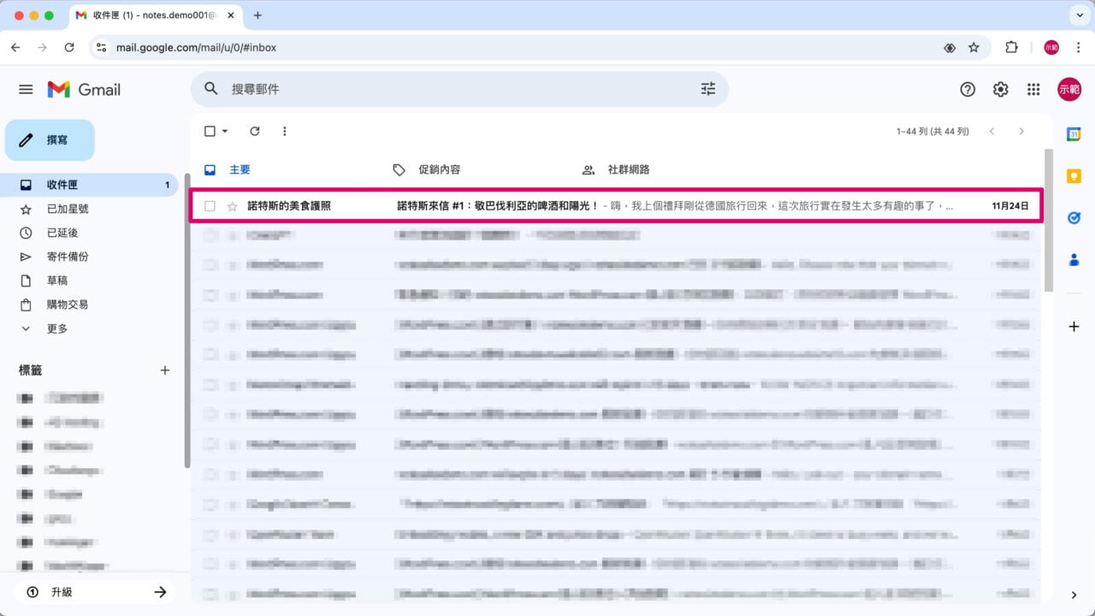Open the more actions three-dot menu

(285, 131)
